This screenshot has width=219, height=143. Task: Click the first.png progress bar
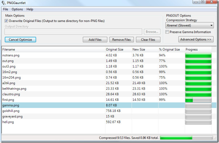(198, 100)
